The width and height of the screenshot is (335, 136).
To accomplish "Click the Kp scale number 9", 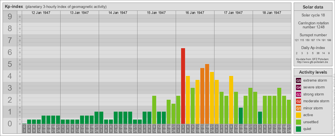I will pos(10,16).
